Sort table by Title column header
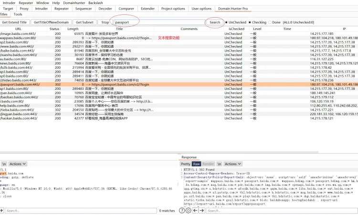 coord(119,29)
